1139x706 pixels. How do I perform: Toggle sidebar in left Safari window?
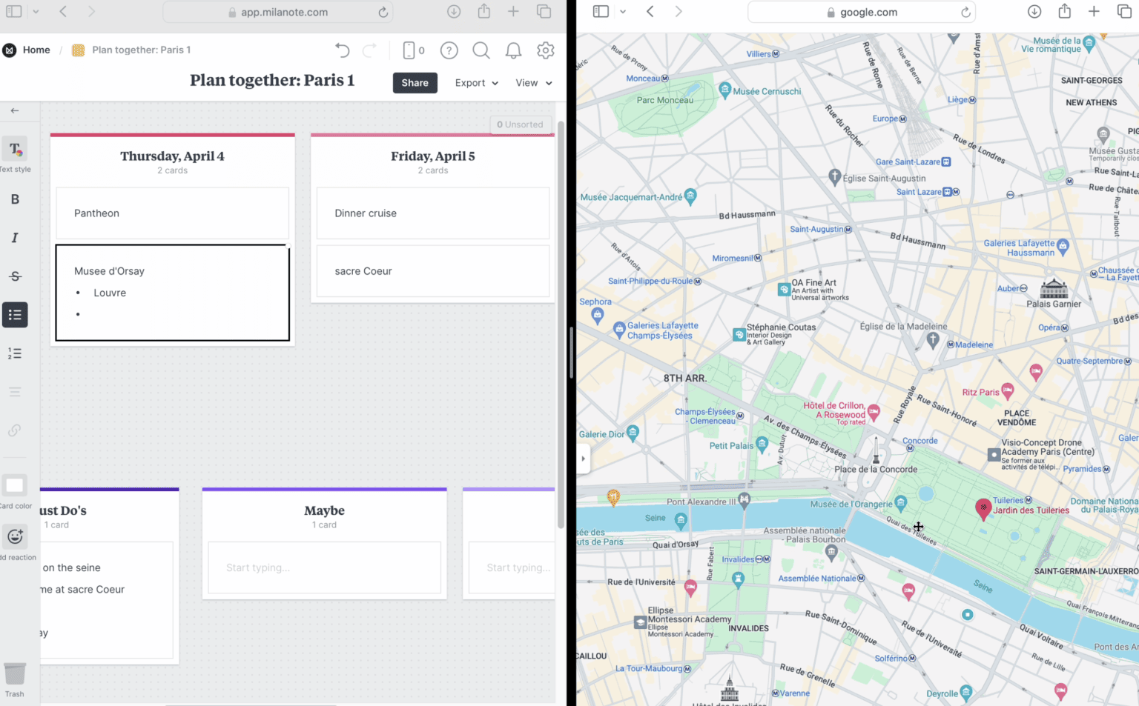(x=14, y=11)
